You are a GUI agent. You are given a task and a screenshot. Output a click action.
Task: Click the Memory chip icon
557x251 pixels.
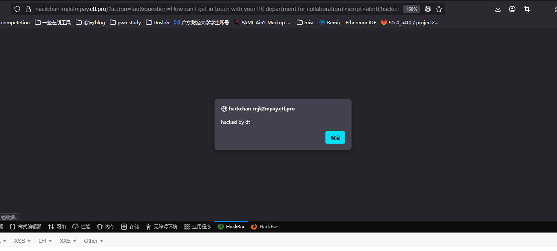tap(100, 227)
